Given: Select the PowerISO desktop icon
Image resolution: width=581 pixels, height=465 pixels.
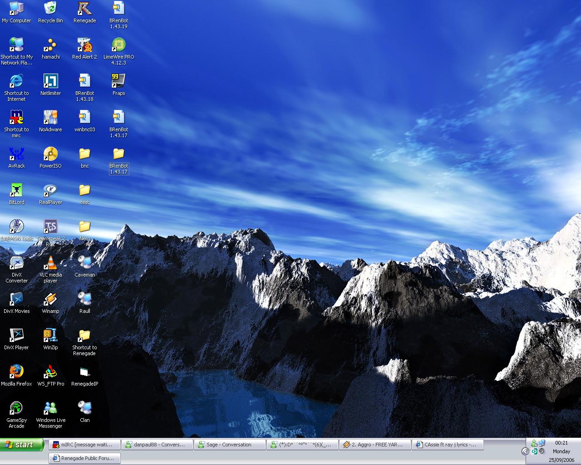Looking at the screenshot, I should click(x=50, y=154).
